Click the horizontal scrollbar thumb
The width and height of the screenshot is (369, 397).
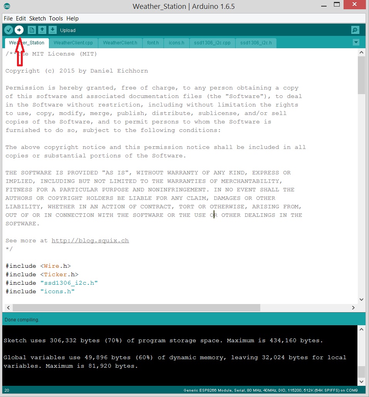(136, 307)
